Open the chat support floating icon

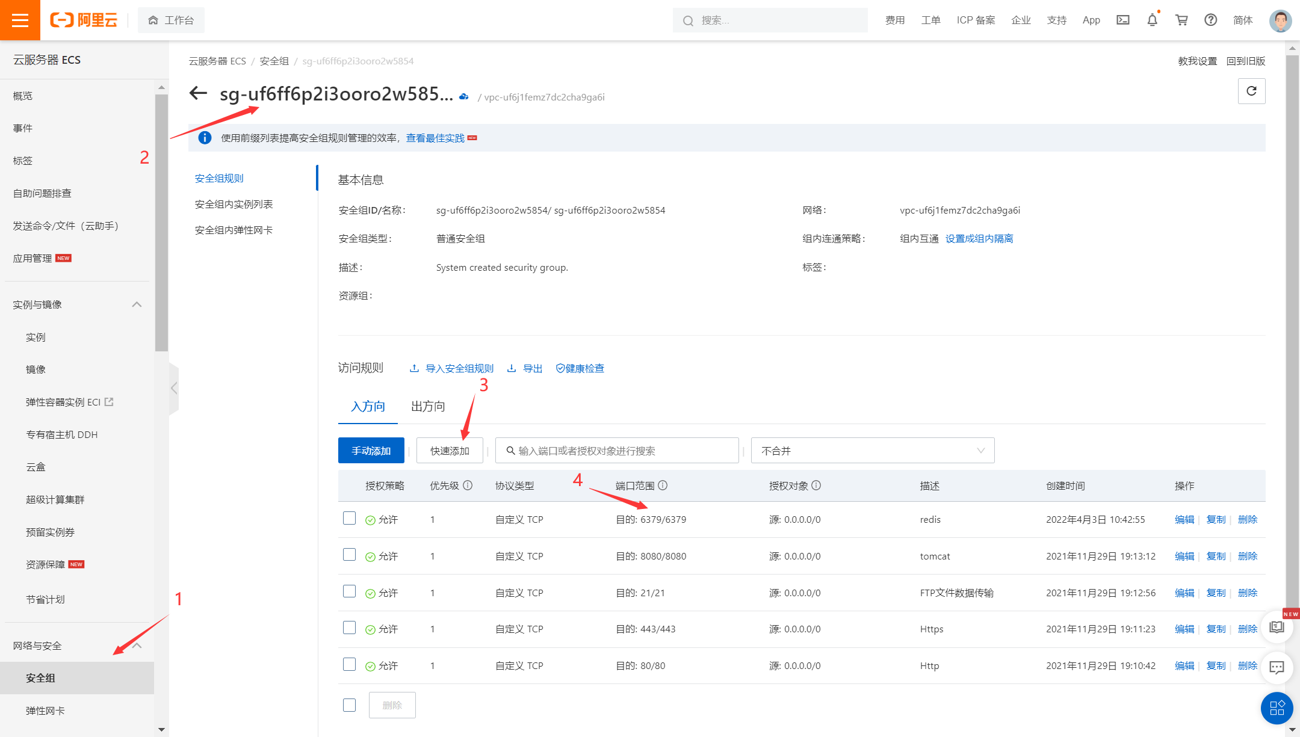[x=1277, y=667]
